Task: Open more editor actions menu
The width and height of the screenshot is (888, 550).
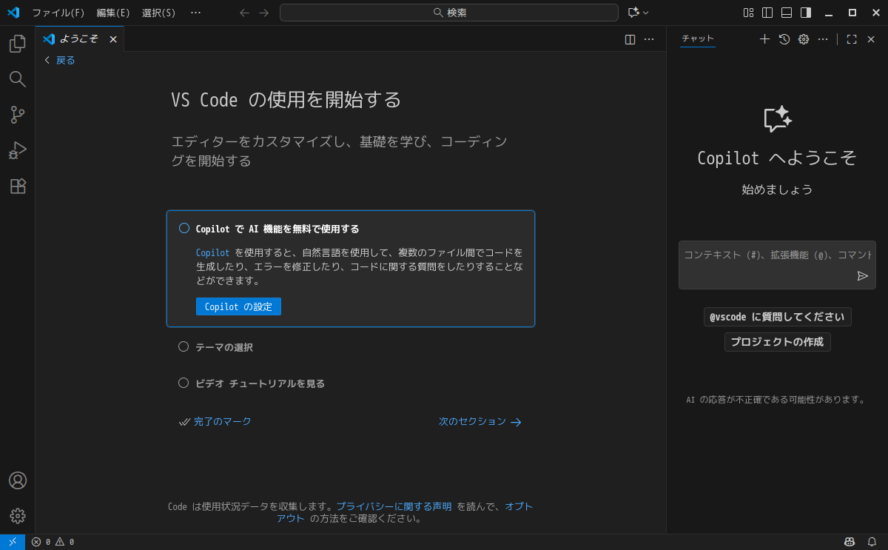Action: (x=649, y=39)
